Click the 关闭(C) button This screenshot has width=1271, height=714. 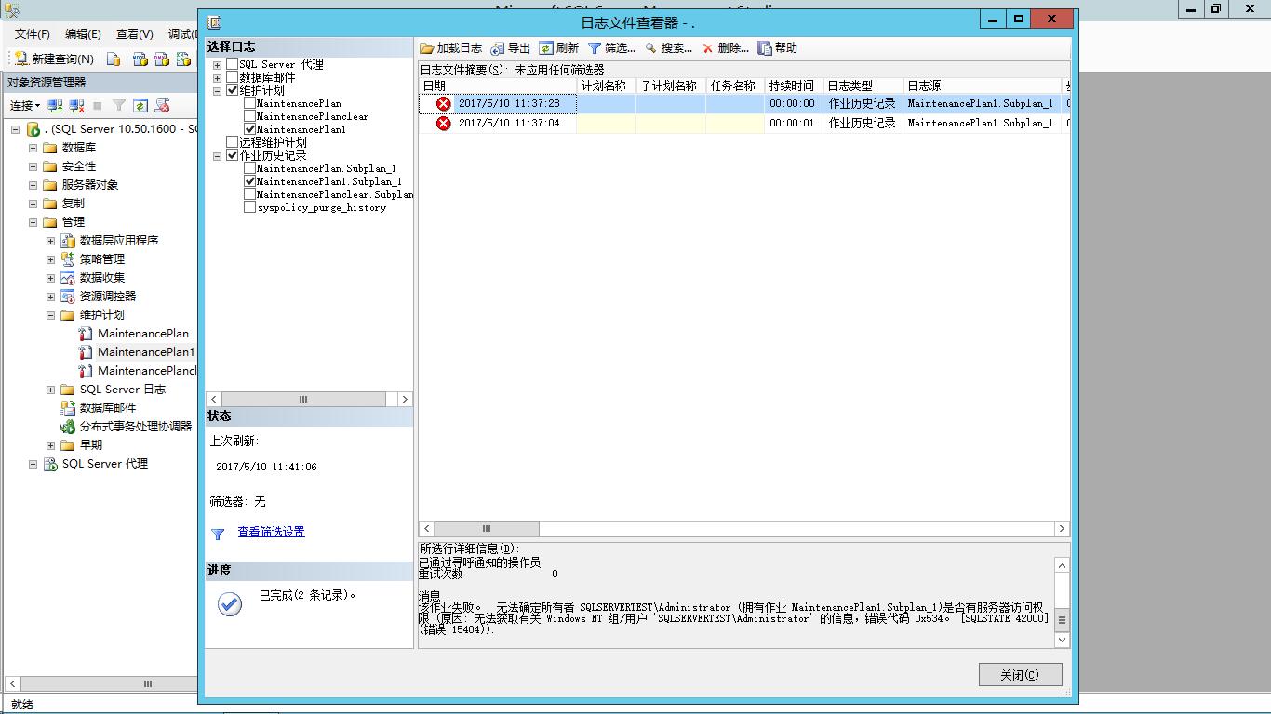click(x=1020, y=675)
